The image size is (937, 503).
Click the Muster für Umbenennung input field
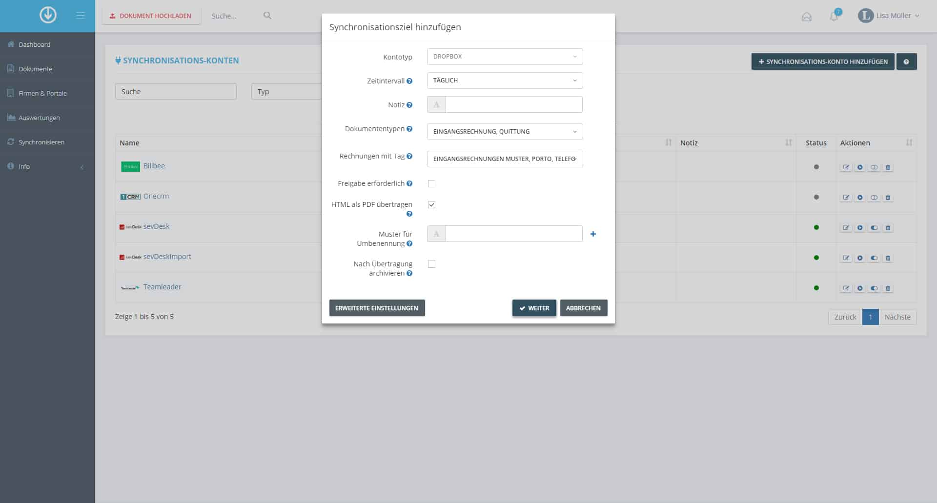[x=514, y=234]
